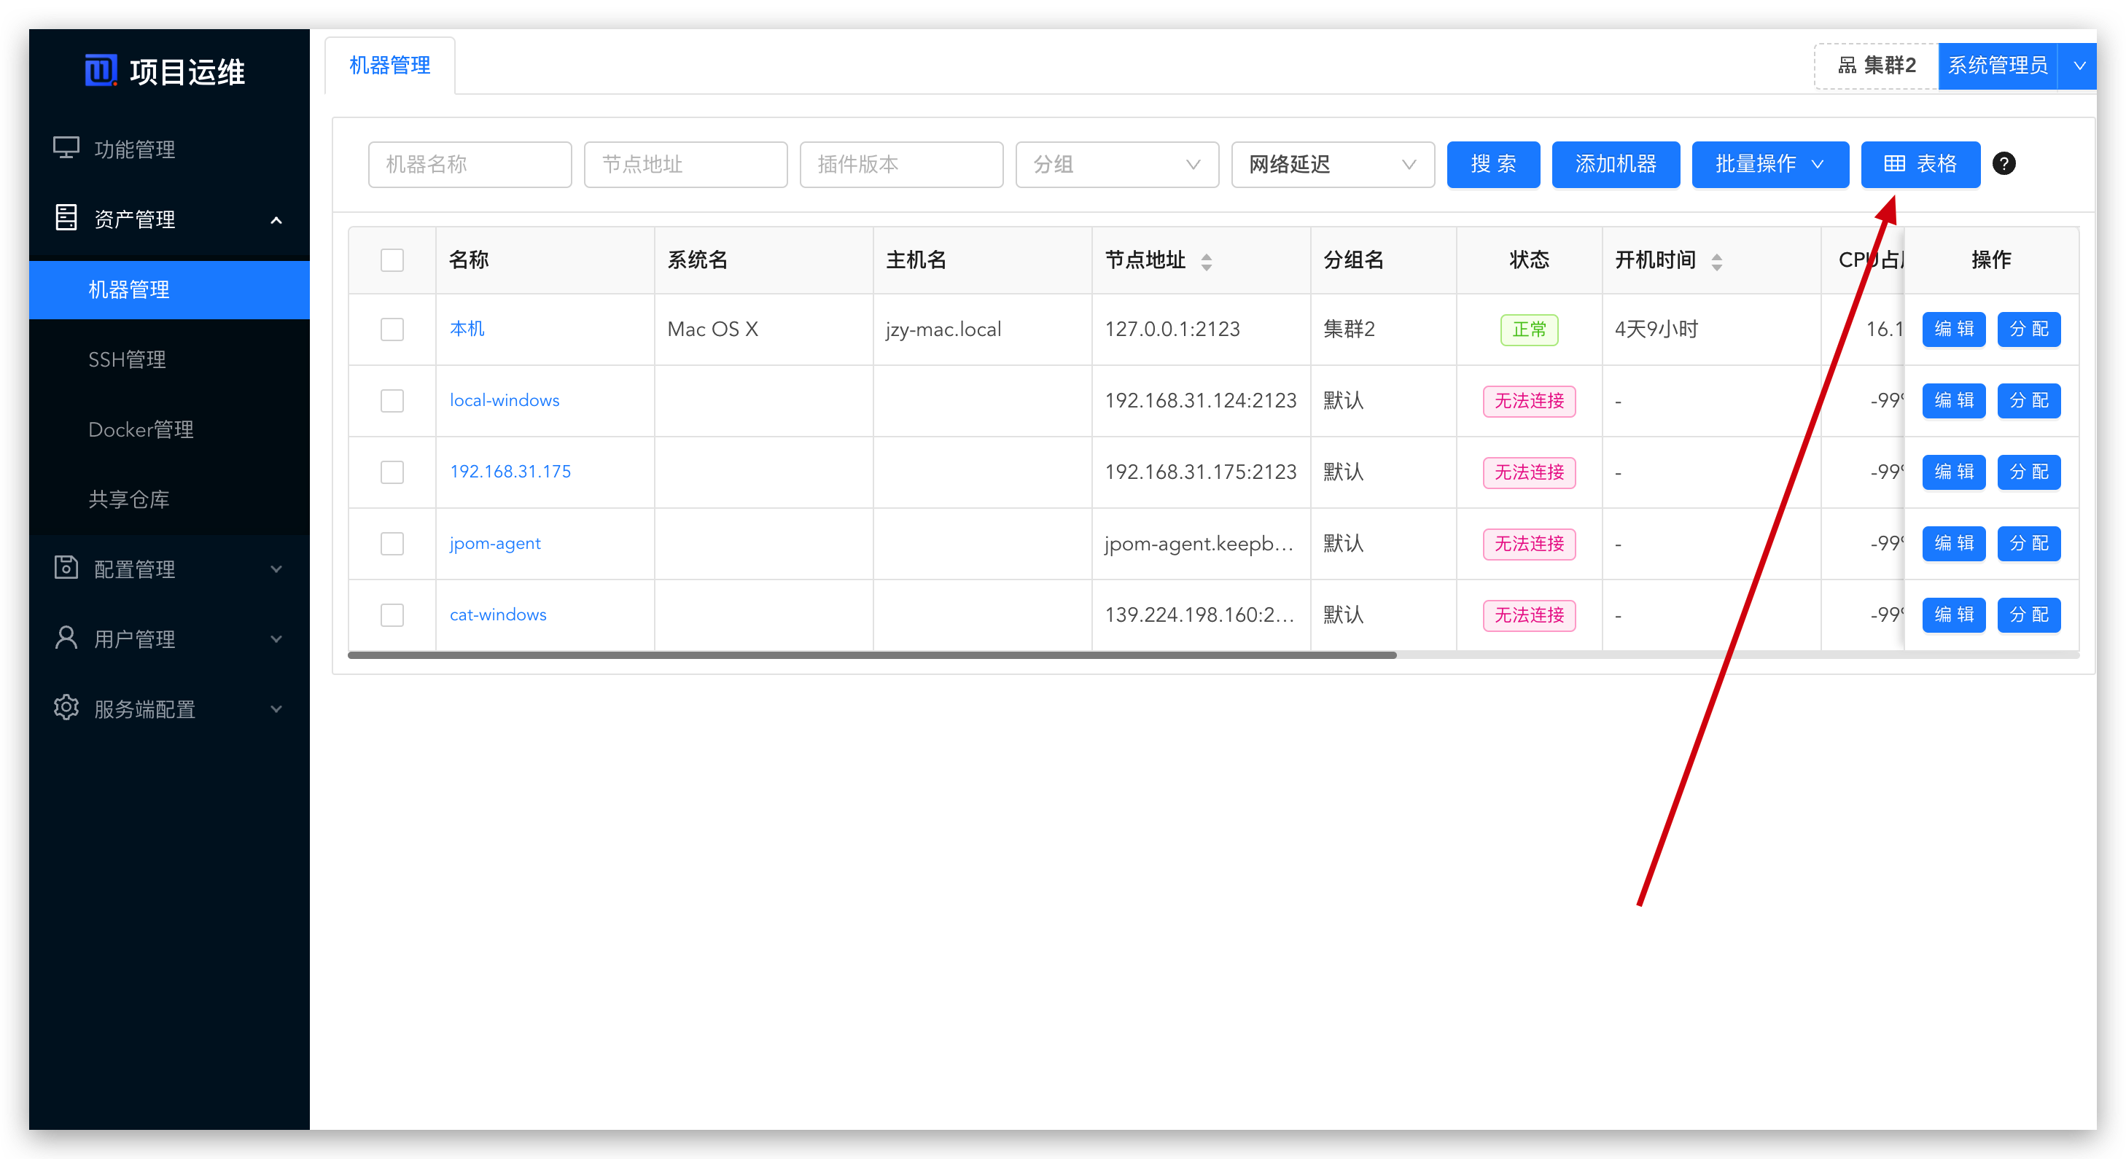The height and width of the screenshot is (1159, 2126).
Task: Open the 分组 dropdown filter
Action: pos(1117,164)
